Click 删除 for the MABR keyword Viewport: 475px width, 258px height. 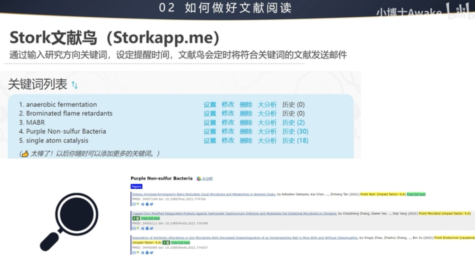pyautogui.click(x=246, y=123)
